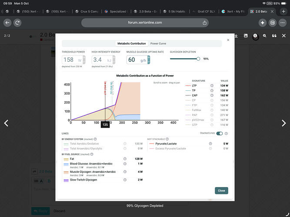Open help for By Energy System heading
This screenshot has height=217, width=290.
pos(95,139)
